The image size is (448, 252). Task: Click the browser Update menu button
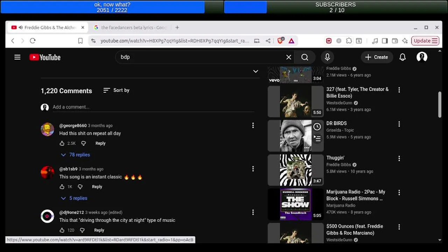point(425,41)
